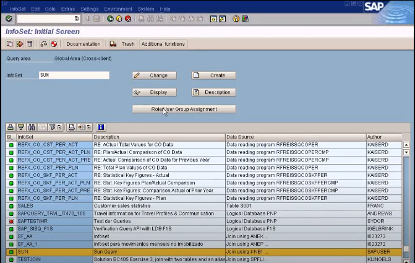Click the green Back arrow icon

pyautogui.click(x=110, y=19)
